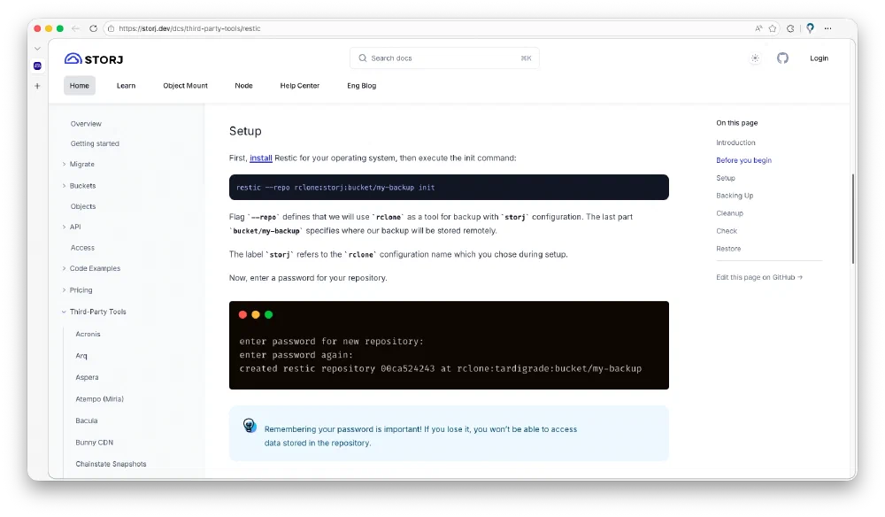Add a new tab with the plus icon
The height and width of the screenshot is (517, 885).
pyautogui.click(x=37, y=86)
